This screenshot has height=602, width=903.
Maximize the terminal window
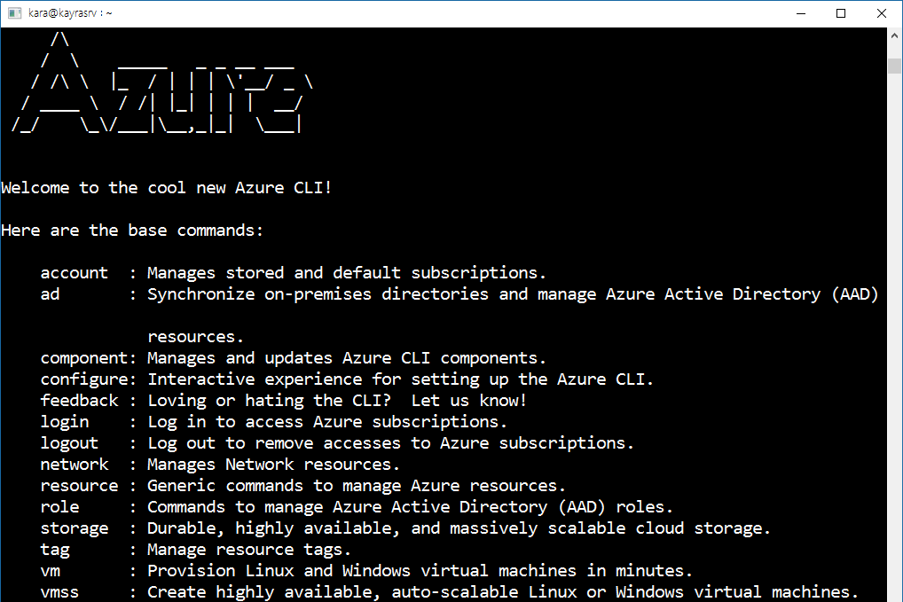pyautogui.click(x=841, y=13)
